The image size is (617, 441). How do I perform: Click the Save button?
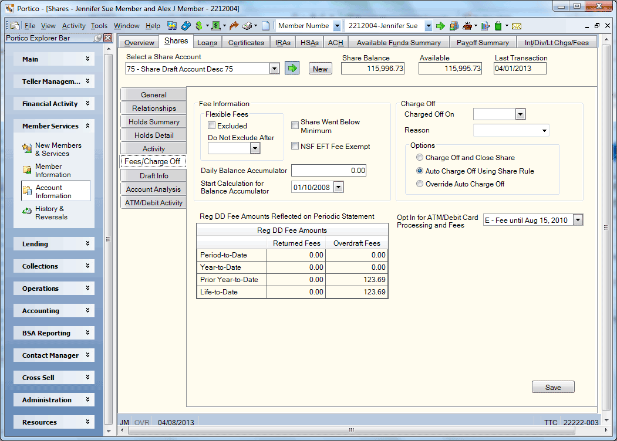pos(553,387)
